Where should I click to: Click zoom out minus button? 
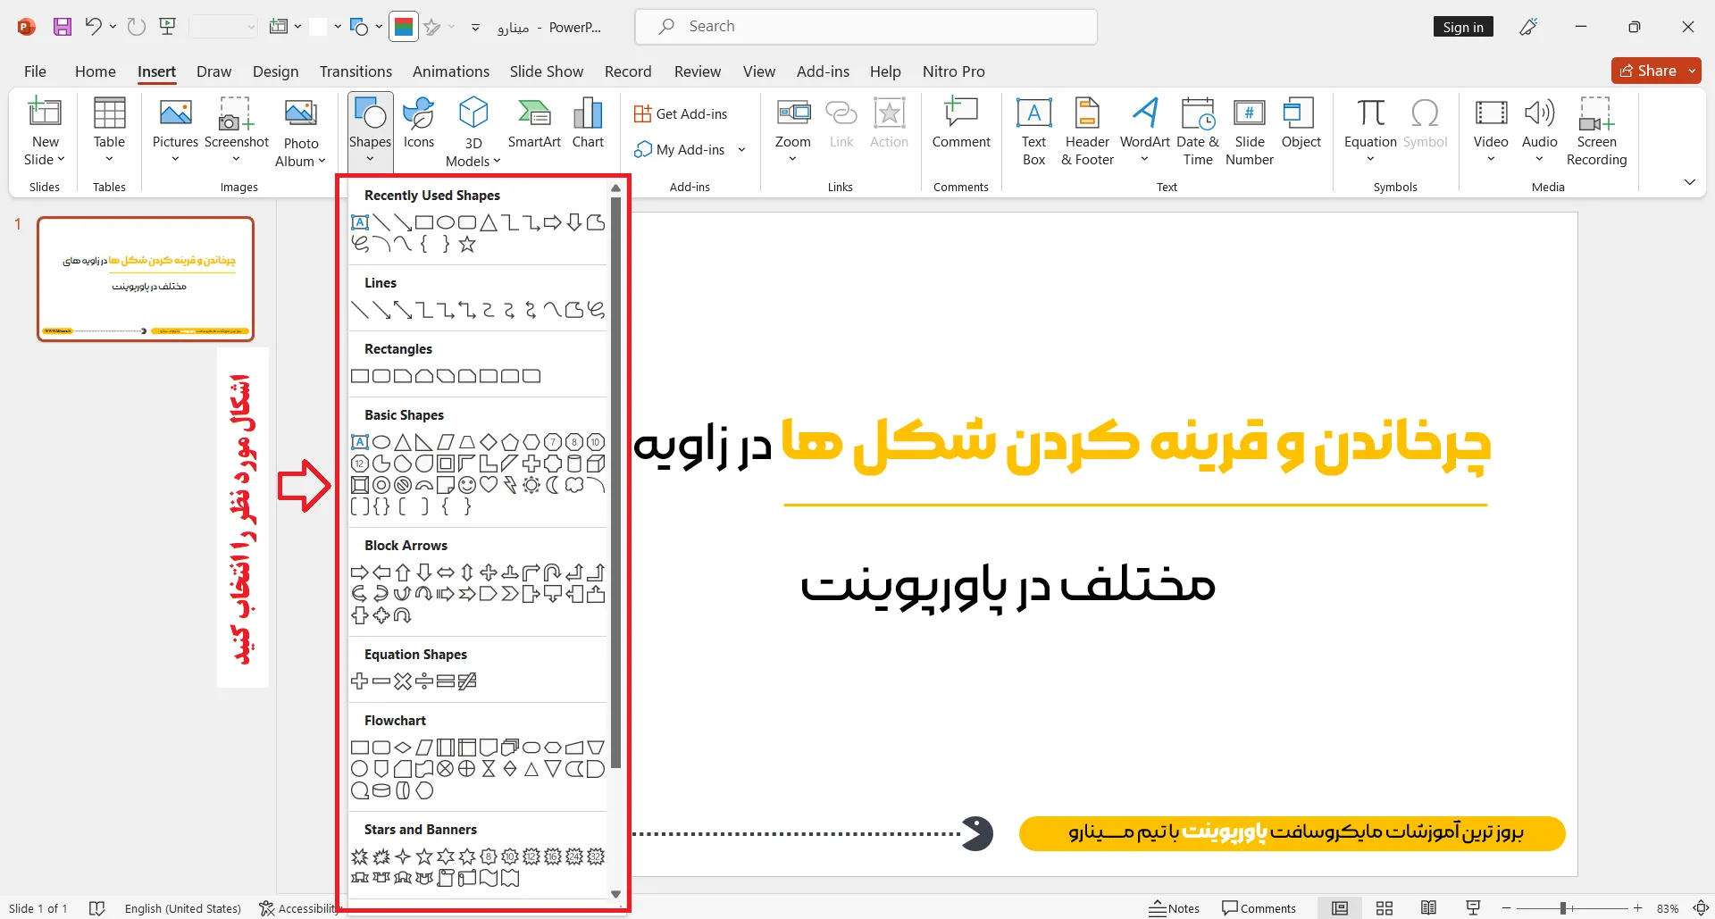(x=1506, y=908)
